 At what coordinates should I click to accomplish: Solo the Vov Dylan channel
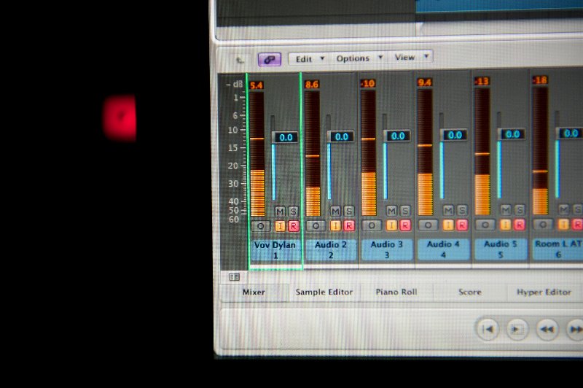(294, 212)
